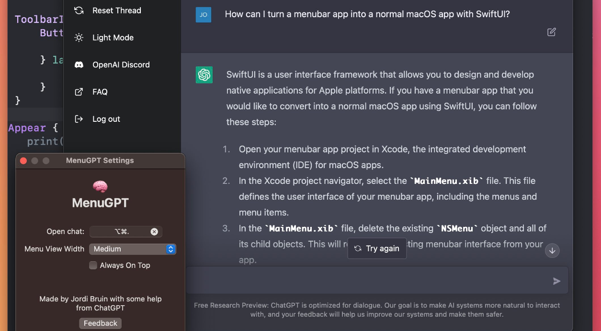
Task: Click the OpenAI Discord logo icon
Action: point(79,64)
